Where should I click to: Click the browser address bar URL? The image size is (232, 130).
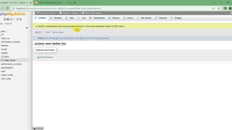point(59,8)
